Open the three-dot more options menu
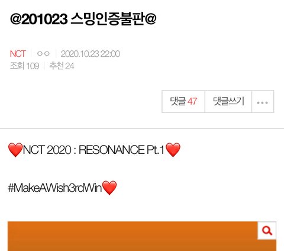Viewport: 284px width, 251px height. point(263,102)
